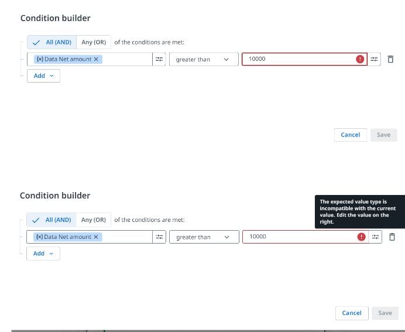Click upper 'of the conditions are met:' text
The height and width of the screenshot is (332, 405).
(149, 42)
